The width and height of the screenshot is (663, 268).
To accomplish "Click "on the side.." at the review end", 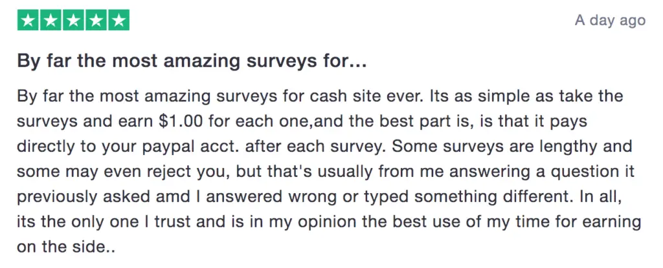I will click(65, 247).
